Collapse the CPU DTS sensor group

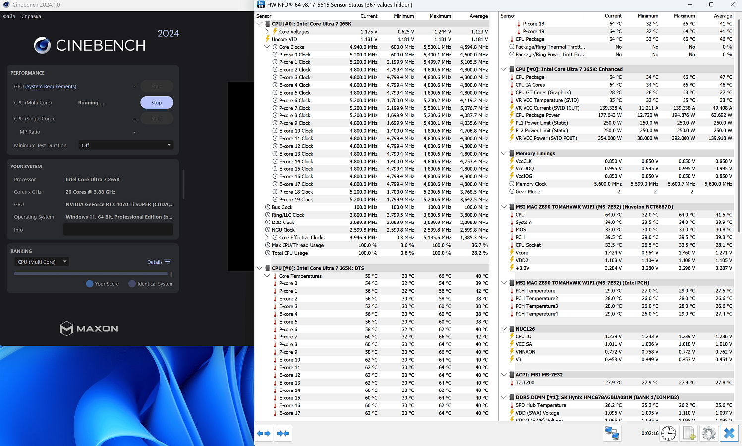(x=260, y=268)
